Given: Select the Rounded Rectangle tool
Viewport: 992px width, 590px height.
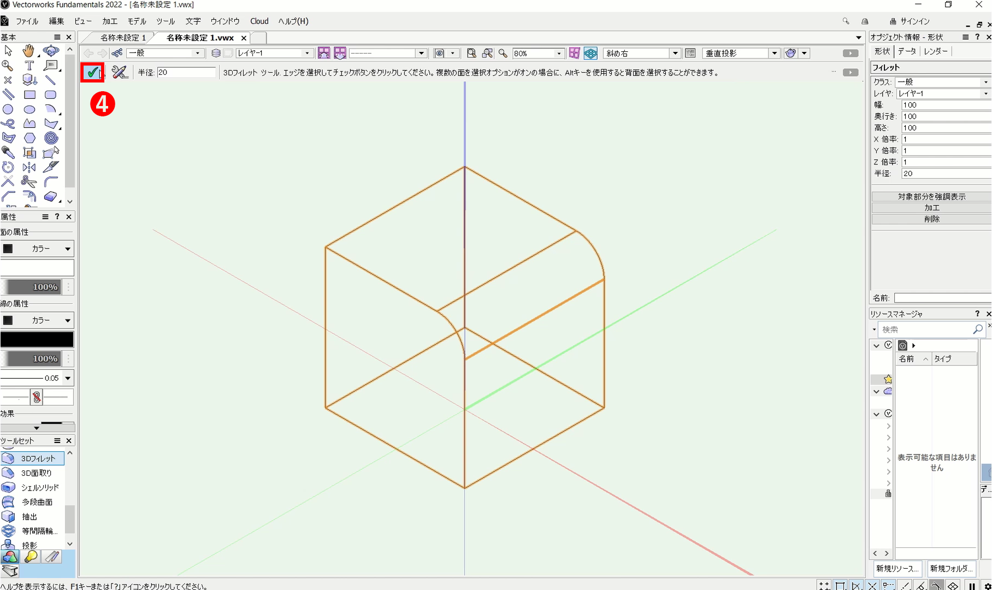Looking at the screenshot, I should (x=51, y=95).
